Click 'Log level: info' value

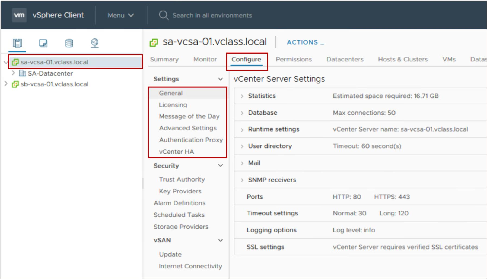point(354,230)
